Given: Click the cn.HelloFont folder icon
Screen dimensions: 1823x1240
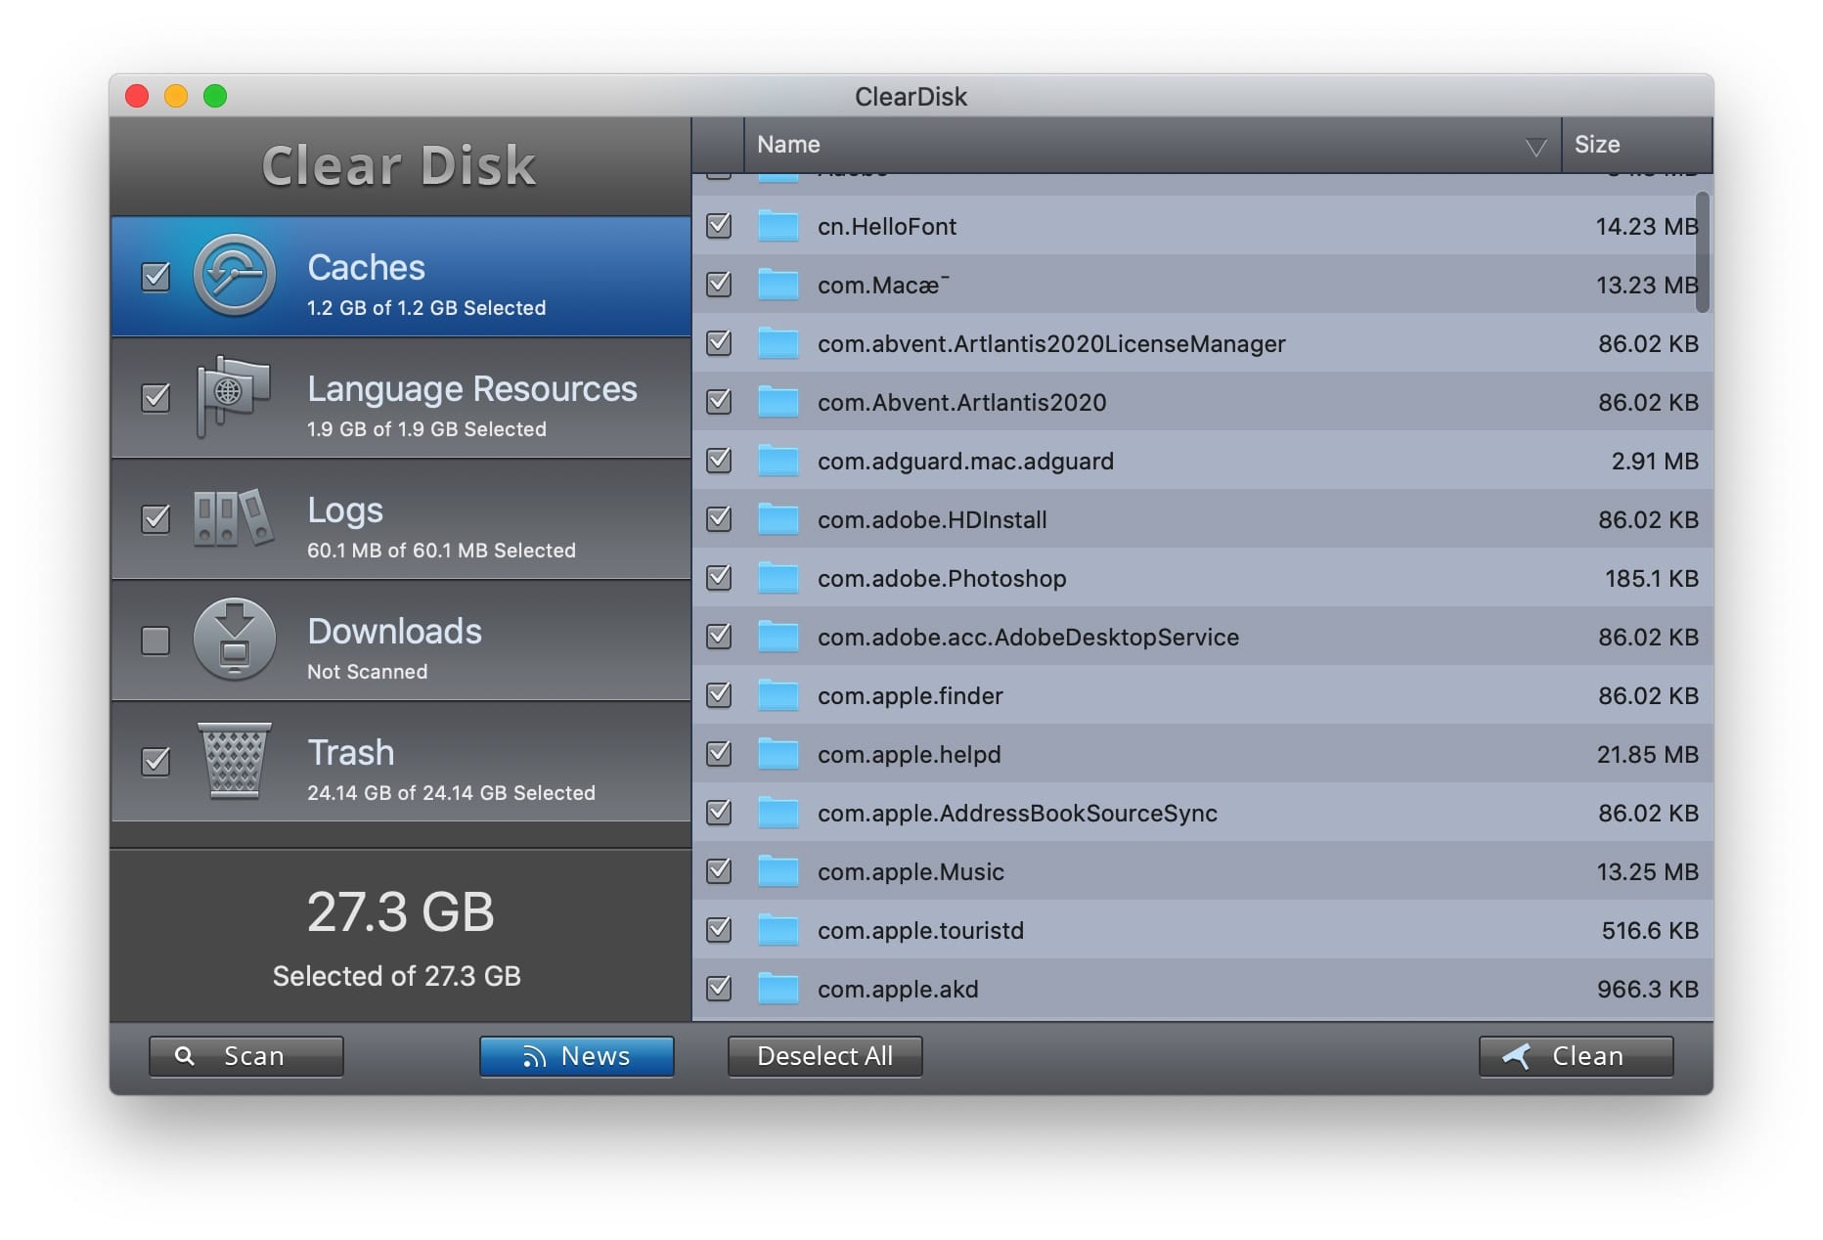Looking at the screenshot, I should (x=778, y=226).
